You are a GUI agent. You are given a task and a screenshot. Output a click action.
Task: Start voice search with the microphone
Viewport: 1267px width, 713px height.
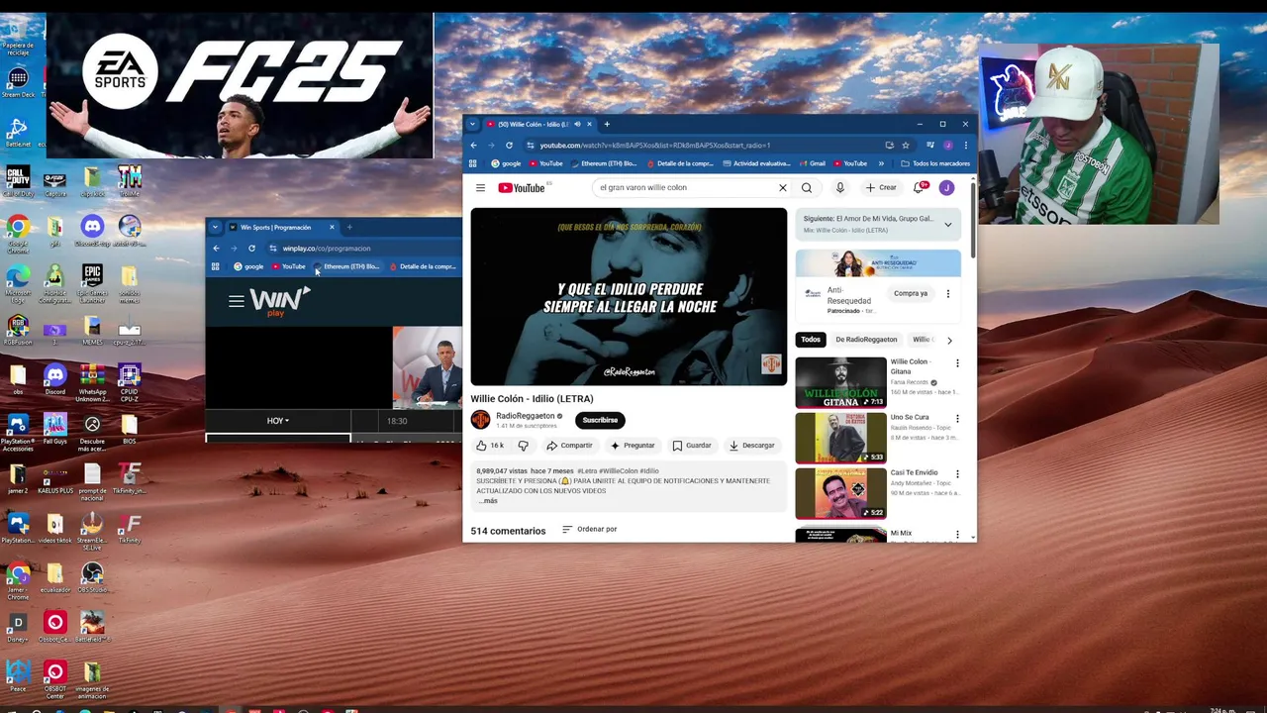pos(840,187)
